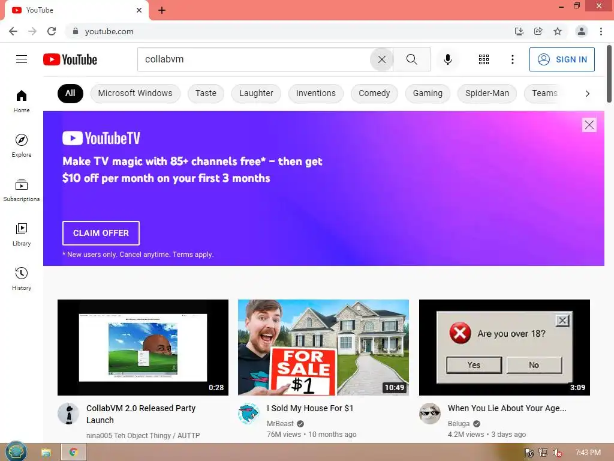Open YouTube settings three-dot menu
Image resolution: width=614 pixels, height=461 pixels.
pyautogui.click(x=512, y=59)
